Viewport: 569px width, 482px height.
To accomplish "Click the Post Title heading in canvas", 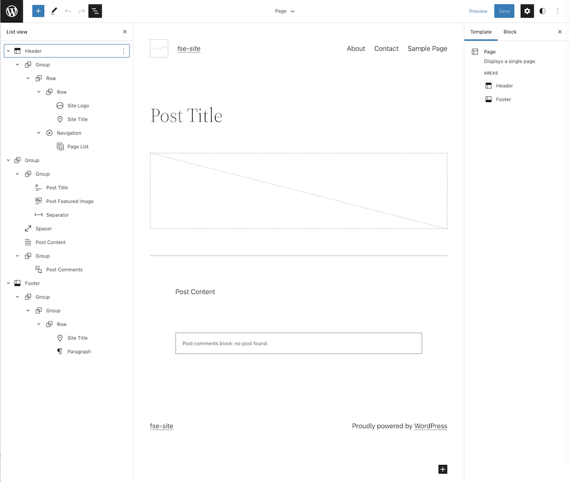I will pyautogui.click(x=186, y=115).
